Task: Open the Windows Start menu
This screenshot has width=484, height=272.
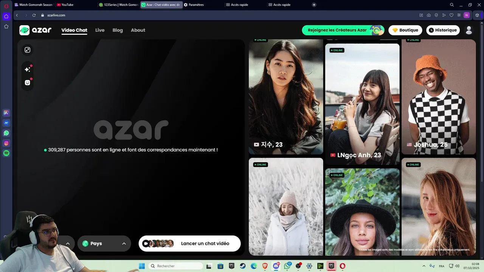Action: tap(142, 266)
